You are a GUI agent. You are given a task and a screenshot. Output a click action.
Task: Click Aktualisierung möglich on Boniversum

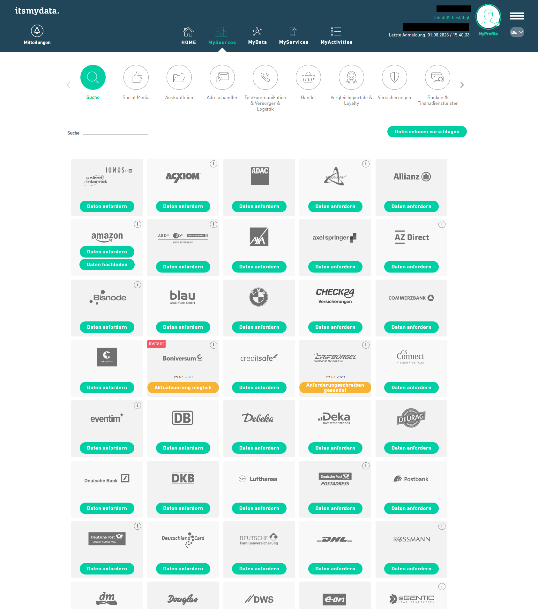183,388
